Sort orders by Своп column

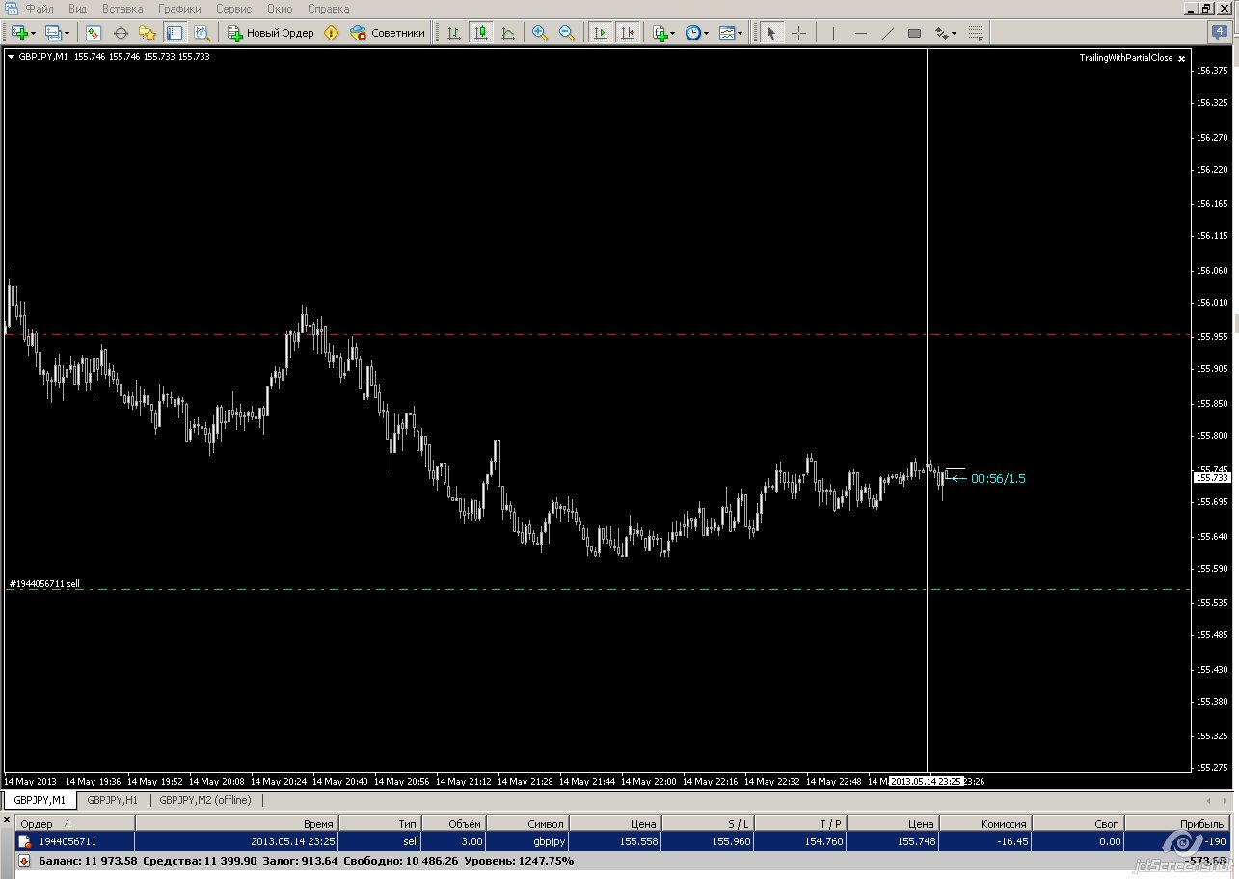coord(1078,824)
